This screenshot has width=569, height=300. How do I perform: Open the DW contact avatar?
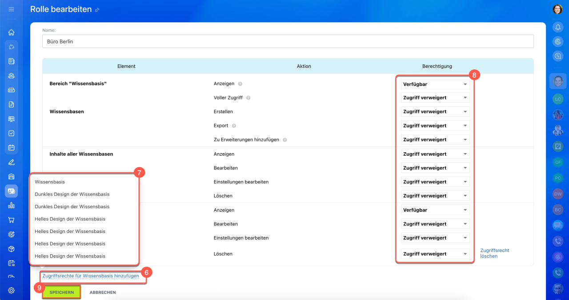point(558,194)
